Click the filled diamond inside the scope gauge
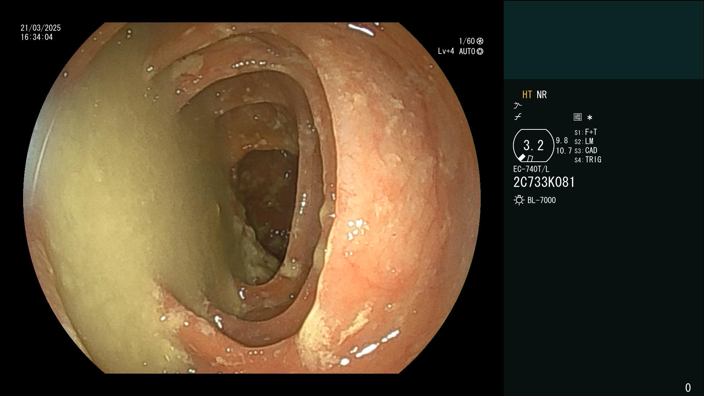Screen dimensions: 704x396 point(521,157)
